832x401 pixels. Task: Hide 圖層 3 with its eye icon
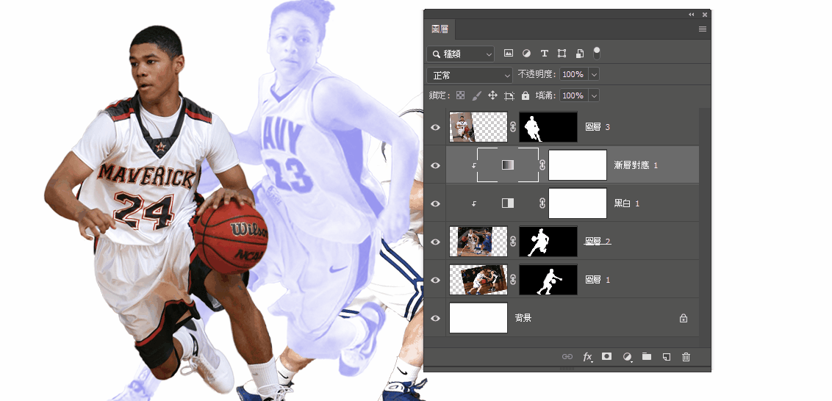(x=436, y=127)
